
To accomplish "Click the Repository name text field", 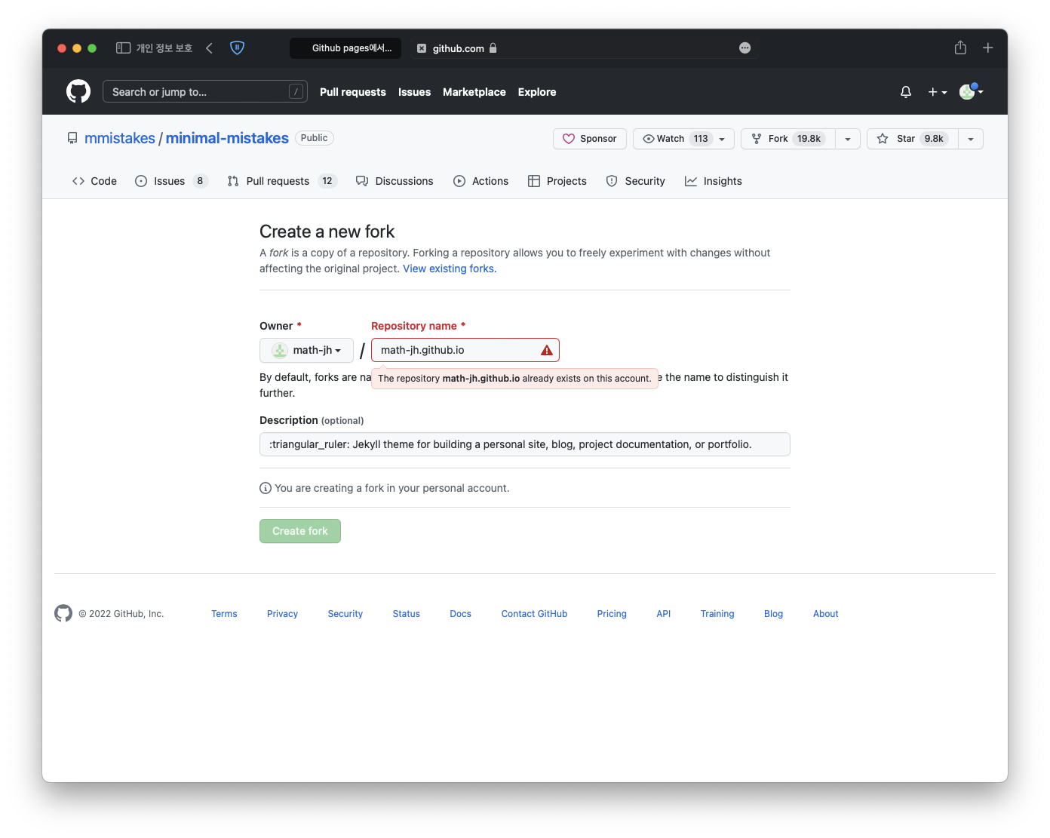I will click(456, 351).
